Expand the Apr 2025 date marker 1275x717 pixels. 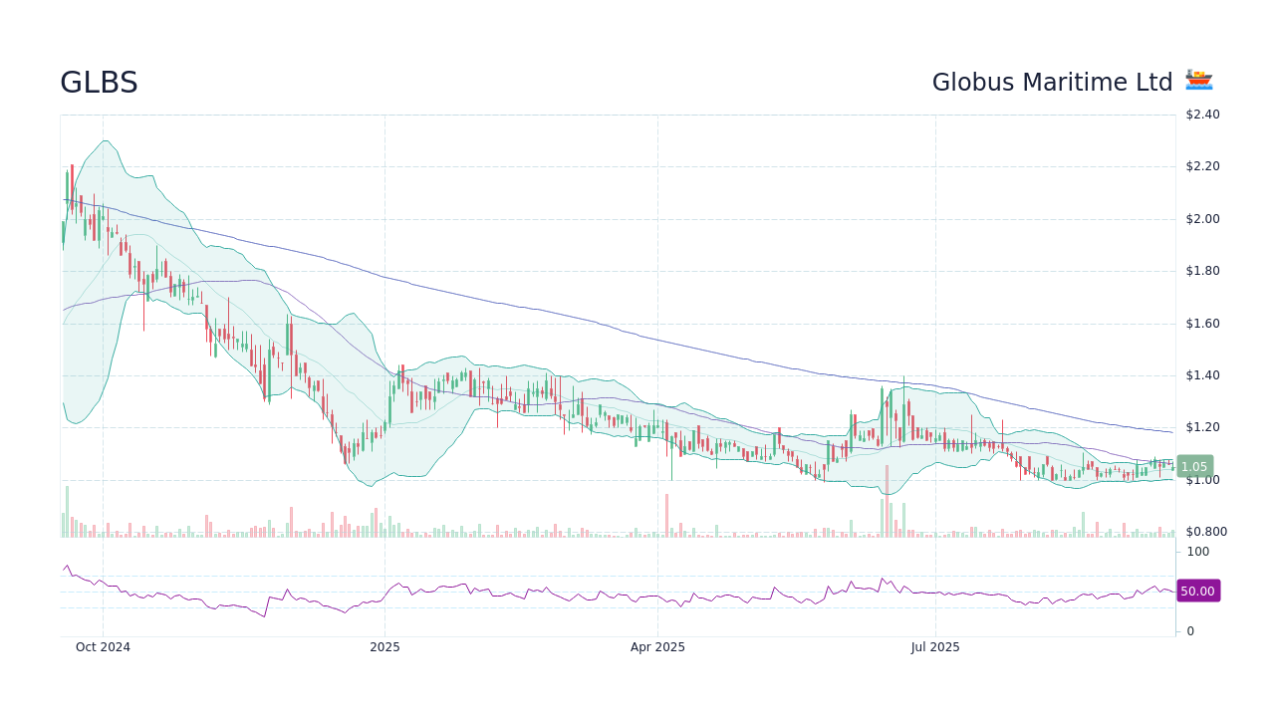tap(657, 647)
